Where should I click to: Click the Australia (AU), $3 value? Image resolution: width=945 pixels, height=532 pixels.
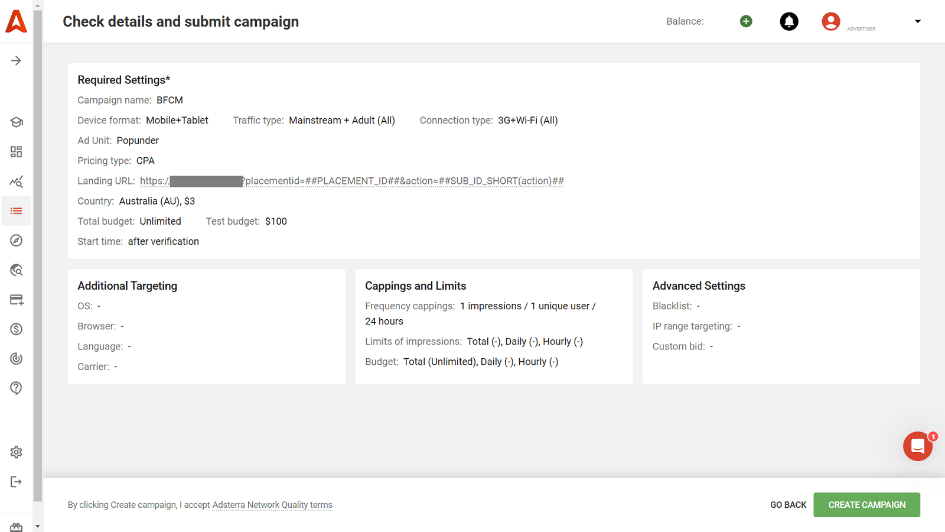(157, 201)
